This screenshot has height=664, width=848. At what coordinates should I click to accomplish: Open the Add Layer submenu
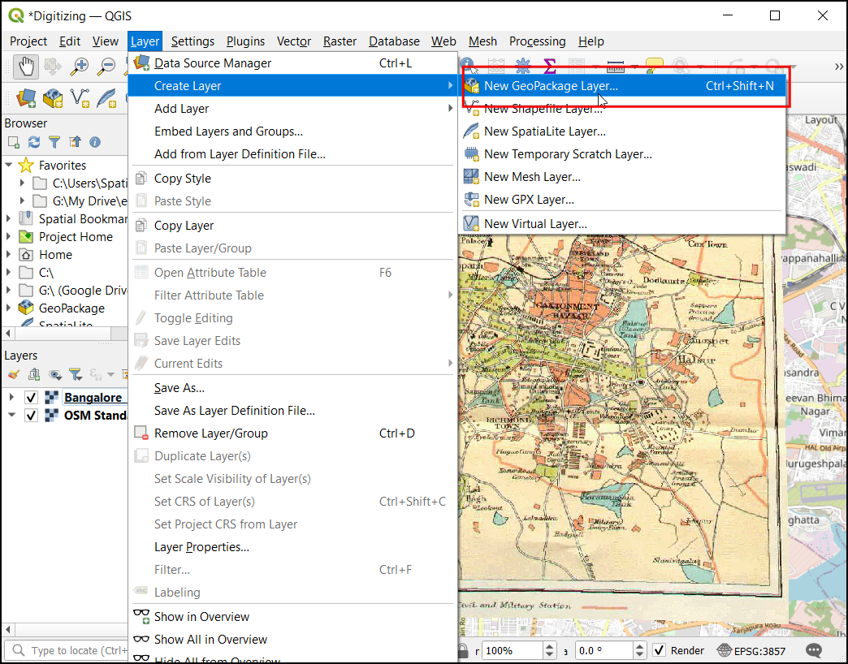(292, 109)
